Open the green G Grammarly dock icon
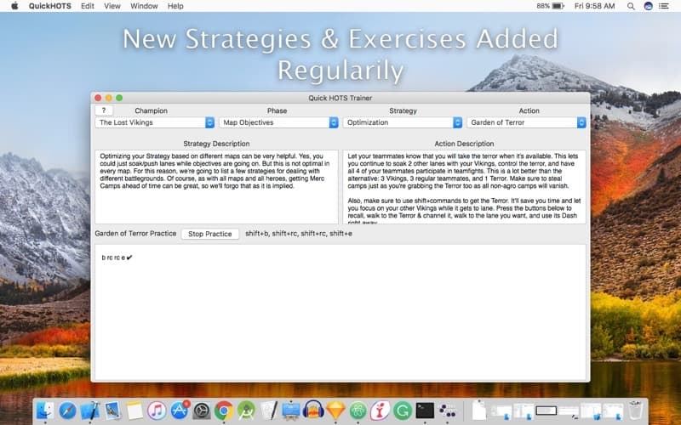Screen dimensions: 681x425 tap(403, 411)
